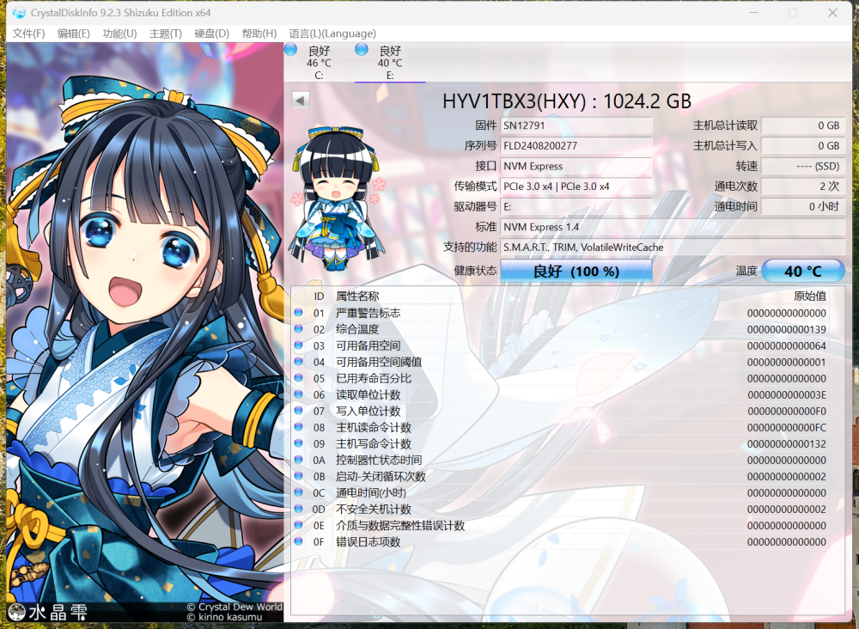Click the © Crystal Dew World credit text

click(235, 607)
